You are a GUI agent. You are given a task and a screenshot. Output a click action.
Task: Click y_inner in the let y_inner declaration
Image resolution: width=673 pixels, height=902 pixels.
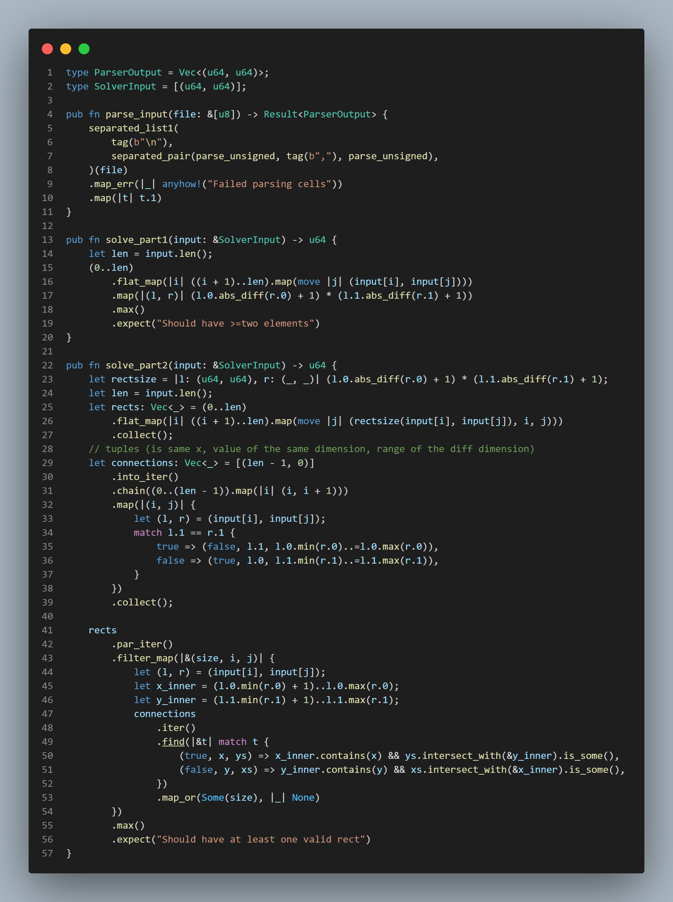pos(176,700)
